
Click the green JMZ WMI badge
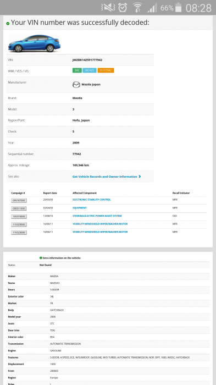click(77, 70)
